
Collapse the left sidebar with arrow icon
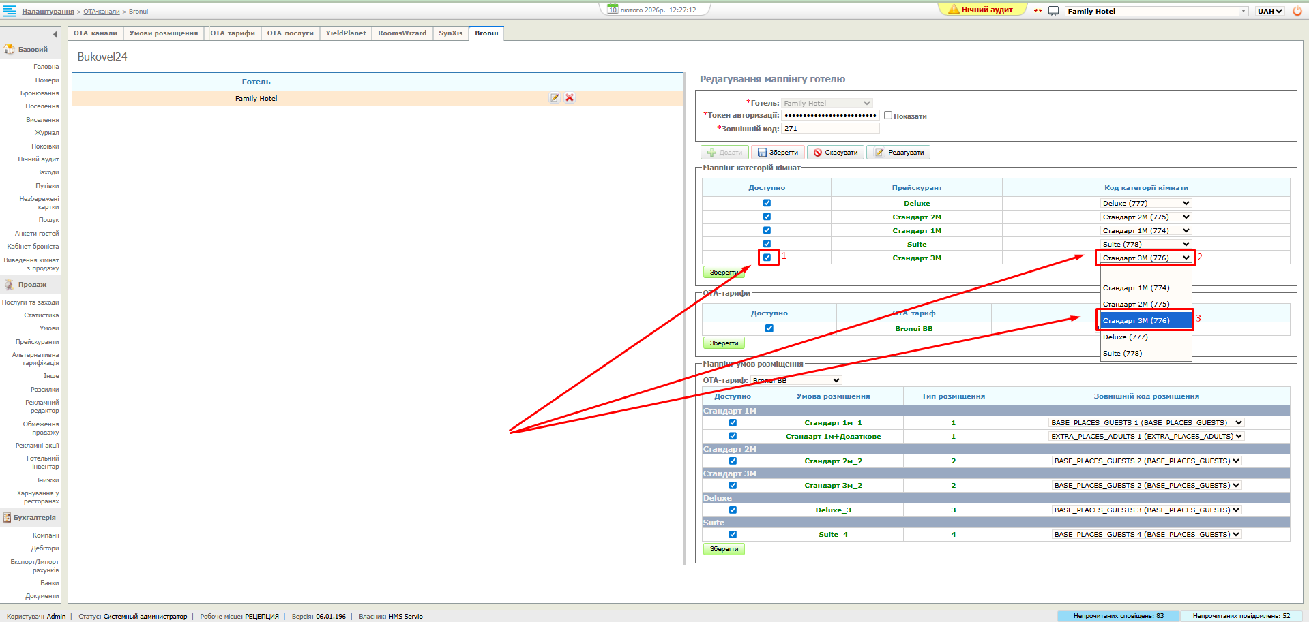point(55,34)
